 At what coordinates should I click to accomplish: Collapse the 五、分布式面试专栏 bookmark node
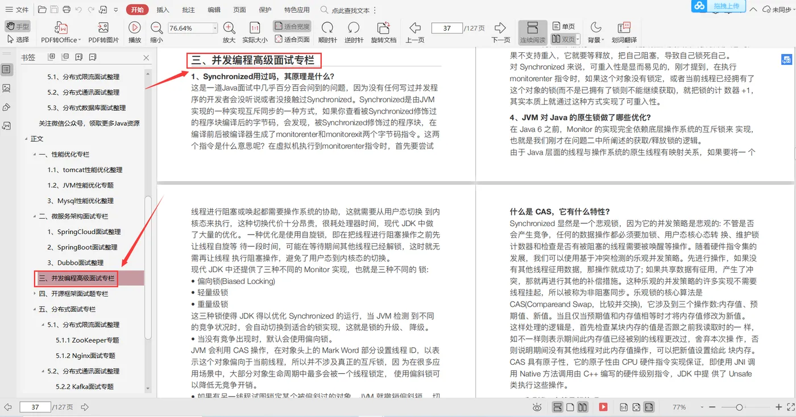pyautogui.click(x=34, y=309)
